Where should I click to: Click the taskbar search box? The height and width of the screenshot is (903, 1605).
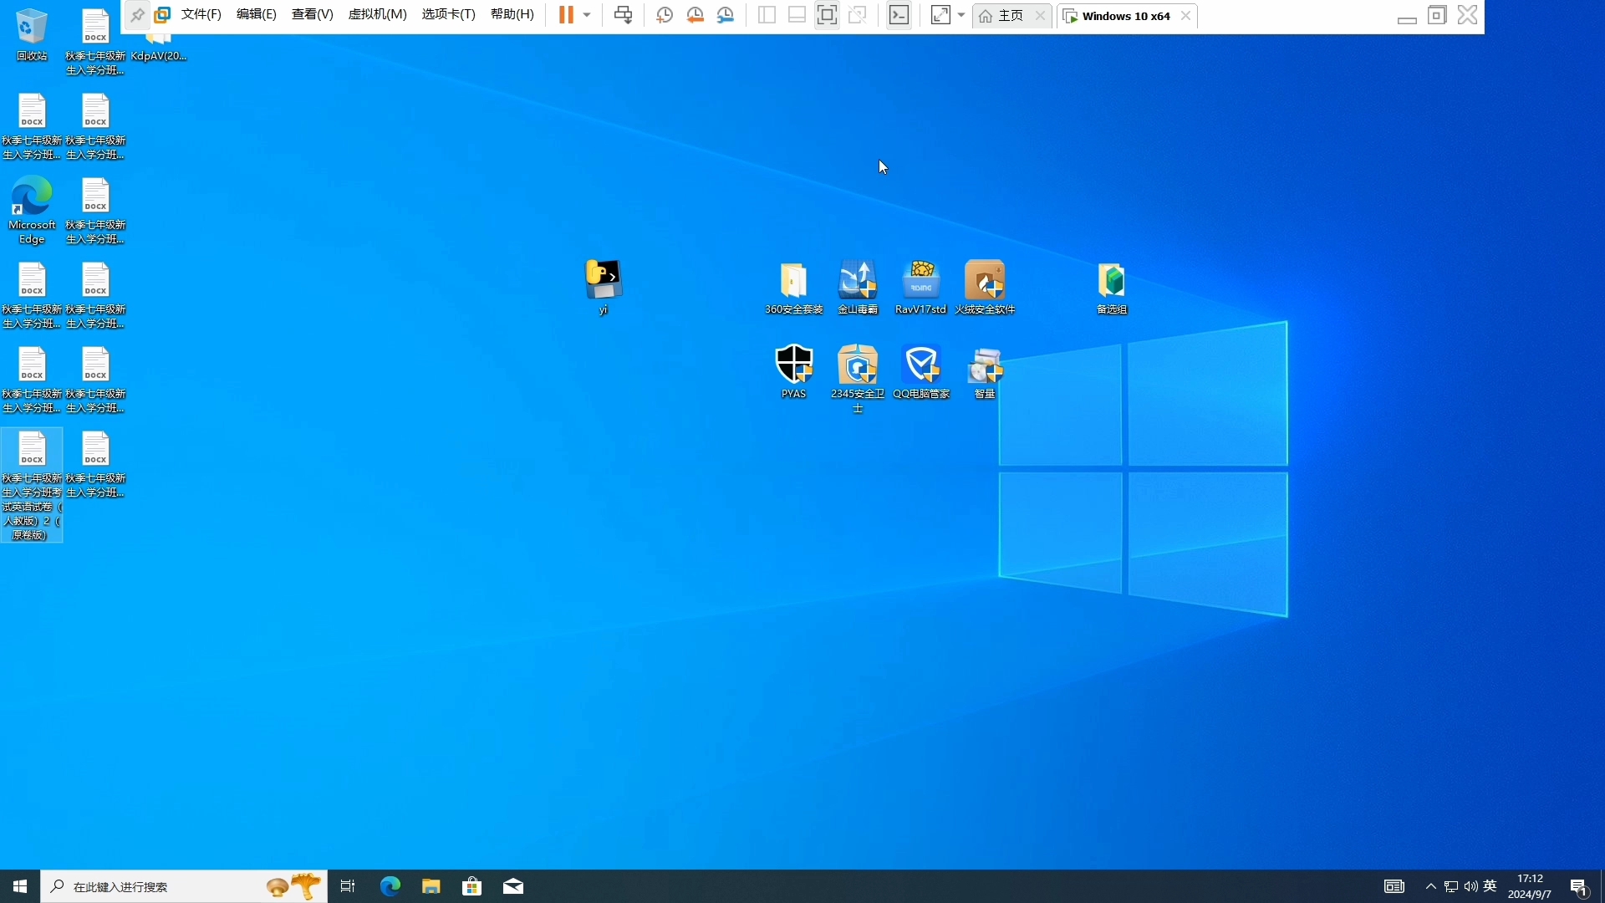(x=184, y=886)
